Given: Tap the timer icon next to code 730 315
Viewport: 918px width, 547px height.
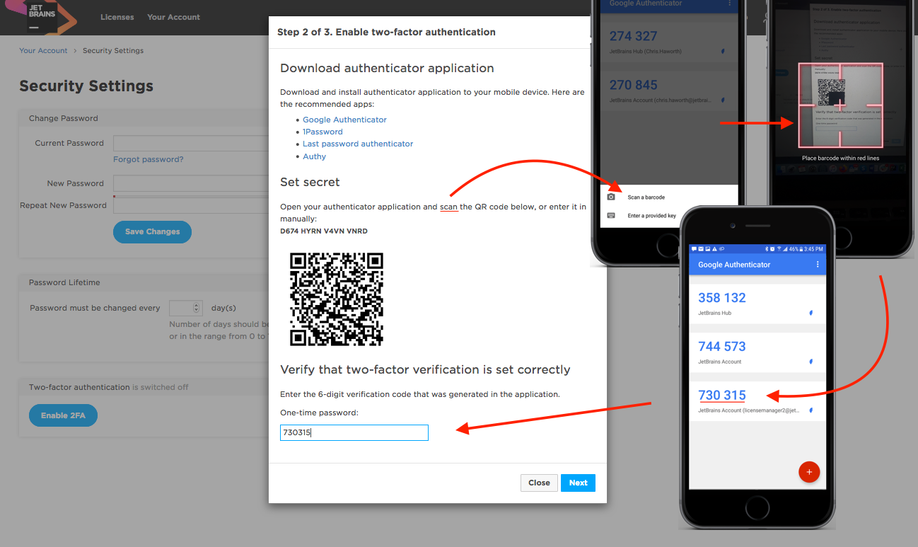Looking at the screenshot, I should pyautogui.click(x=810, y=410).
